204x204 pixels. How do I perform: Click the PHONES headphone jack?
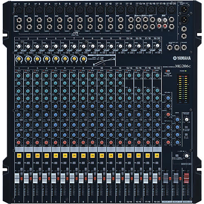tap(184, 47)
